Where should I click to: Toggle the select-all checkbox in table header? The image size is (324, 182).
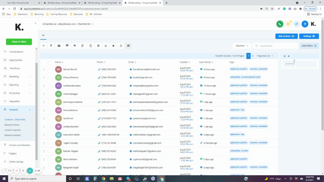[48, 62]
